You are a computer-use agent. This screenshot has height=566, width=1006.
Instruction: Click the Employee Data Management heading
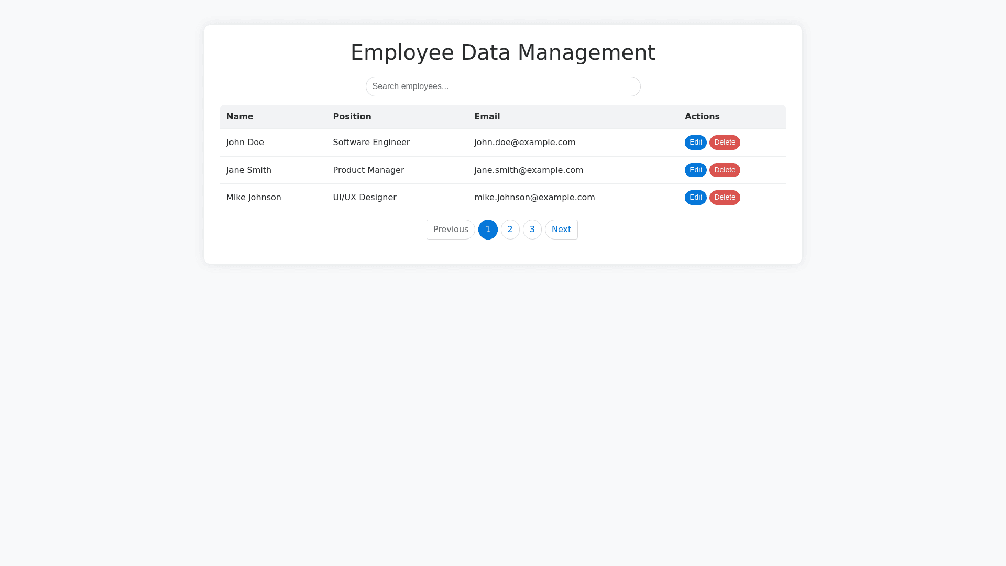coord(502,52)
